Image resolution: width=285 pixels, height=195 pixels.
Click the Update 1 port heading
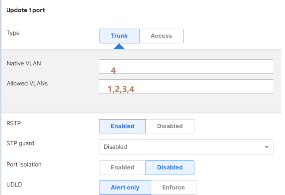26,10
